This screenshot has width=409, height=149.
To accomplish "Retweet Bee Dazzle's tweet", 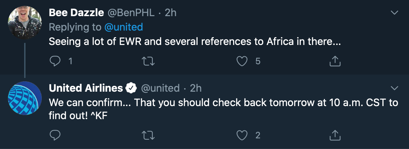I will 149,61.
